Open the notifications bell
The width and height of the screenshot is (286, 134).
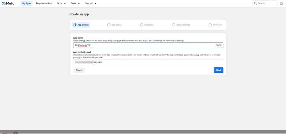pyautogui.click(x=281, y=3)
